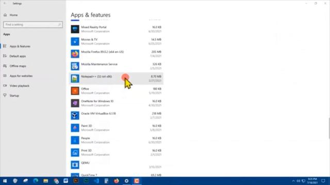Click the taskbar clock and date
The image size is (330, 185).
[312, 181]
